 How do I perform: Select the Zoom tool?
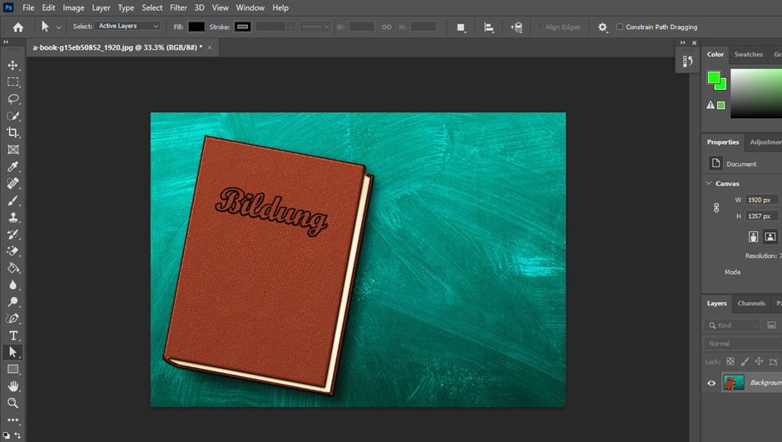[x=13, y=403]
